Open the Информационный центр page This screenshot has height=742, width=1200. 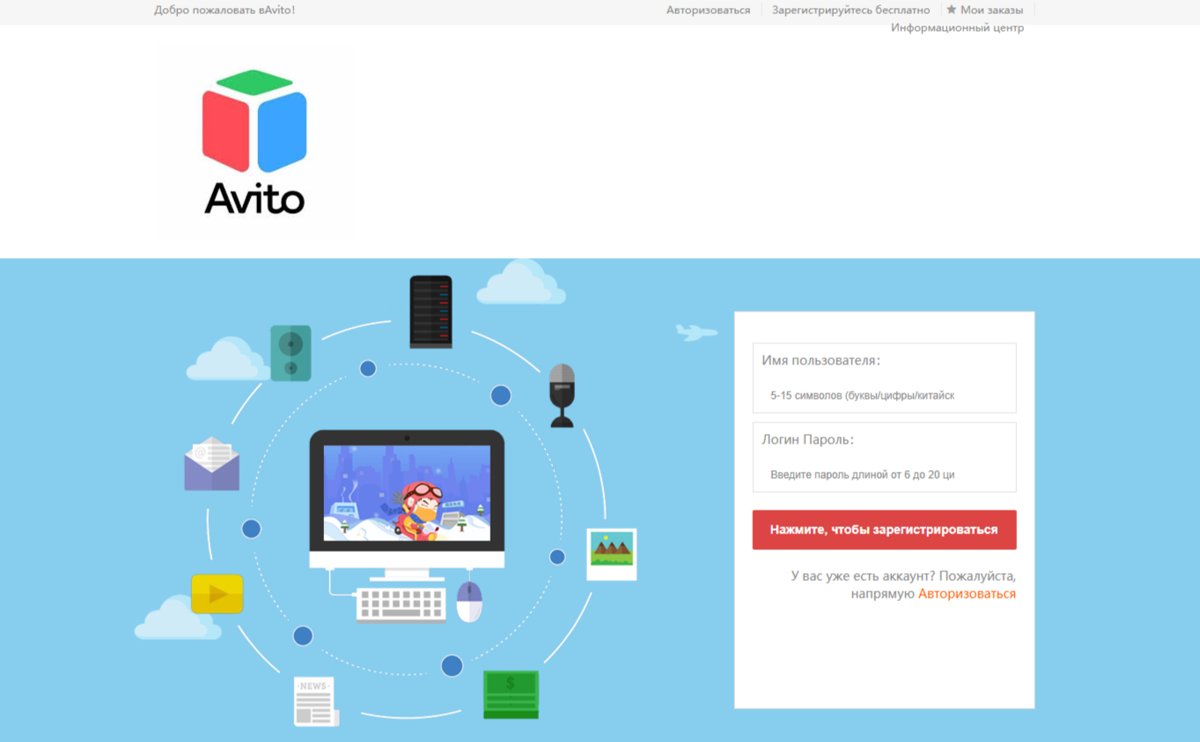pos(957,27)
